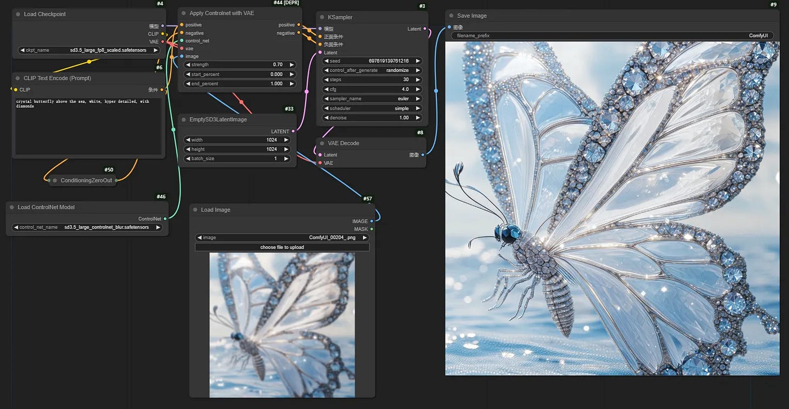Adjust the strength value in Apply ControlNet node

pyautogui.click(x=238, y=64)
